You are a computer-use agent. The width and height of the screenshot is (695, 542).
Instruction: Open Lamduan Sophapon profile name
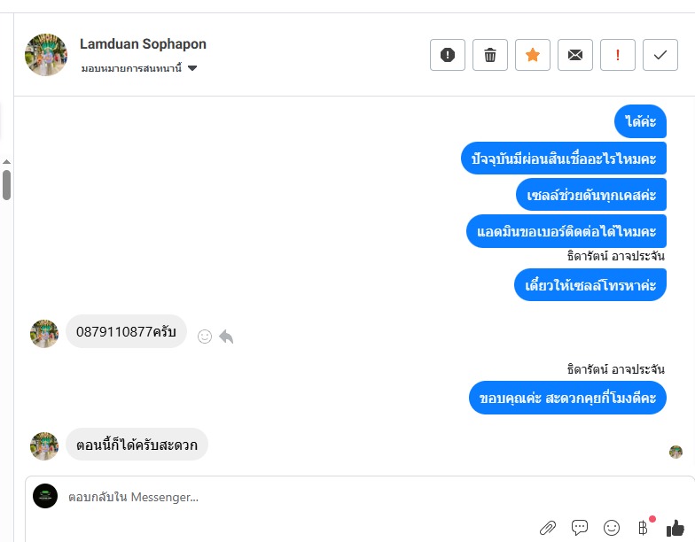(143, 44)
